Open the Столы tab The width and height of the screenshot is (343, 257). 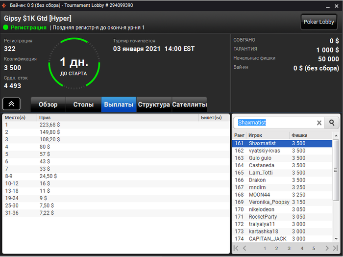[x=83, y=104]
